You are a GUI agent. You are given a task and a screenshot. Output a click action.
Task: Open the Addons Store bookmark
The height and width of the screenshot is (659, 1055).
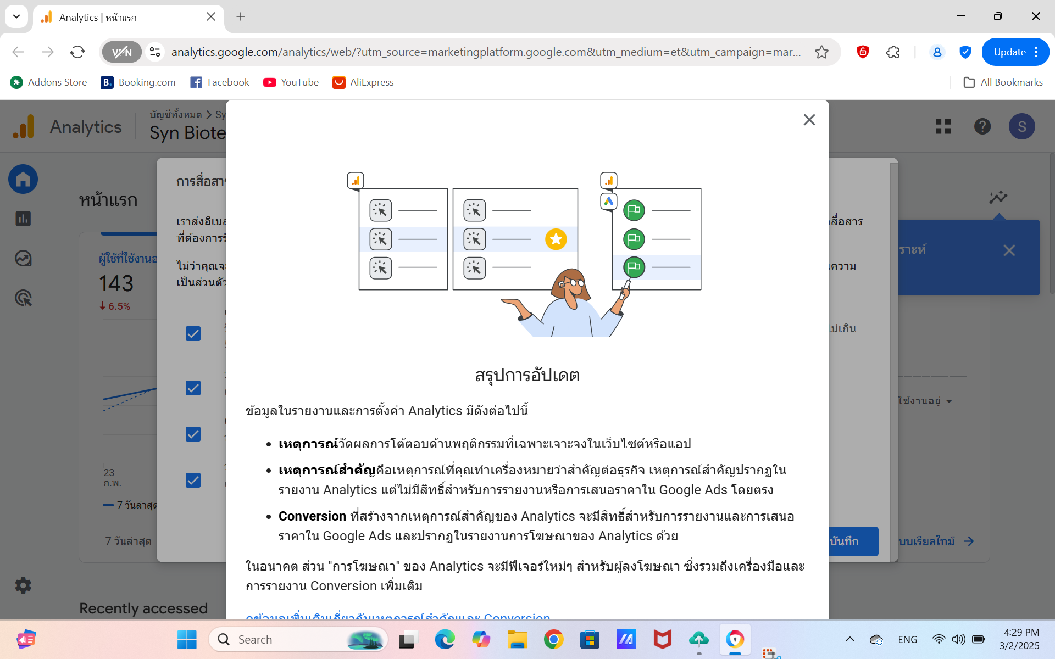(x=48, y=82)
